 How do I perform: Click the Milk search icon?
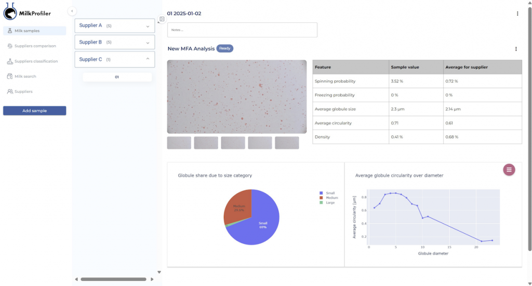tap(10, 76)
